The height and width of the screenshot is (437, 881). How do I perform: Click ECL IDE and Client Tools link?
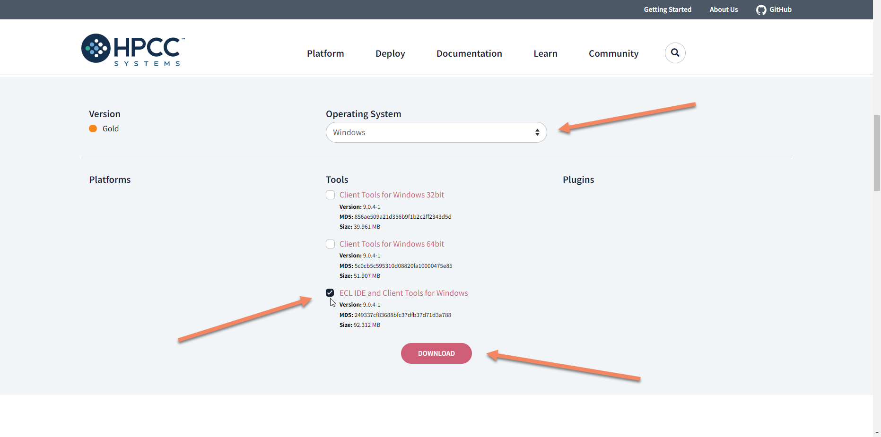(x=403, y=293)
